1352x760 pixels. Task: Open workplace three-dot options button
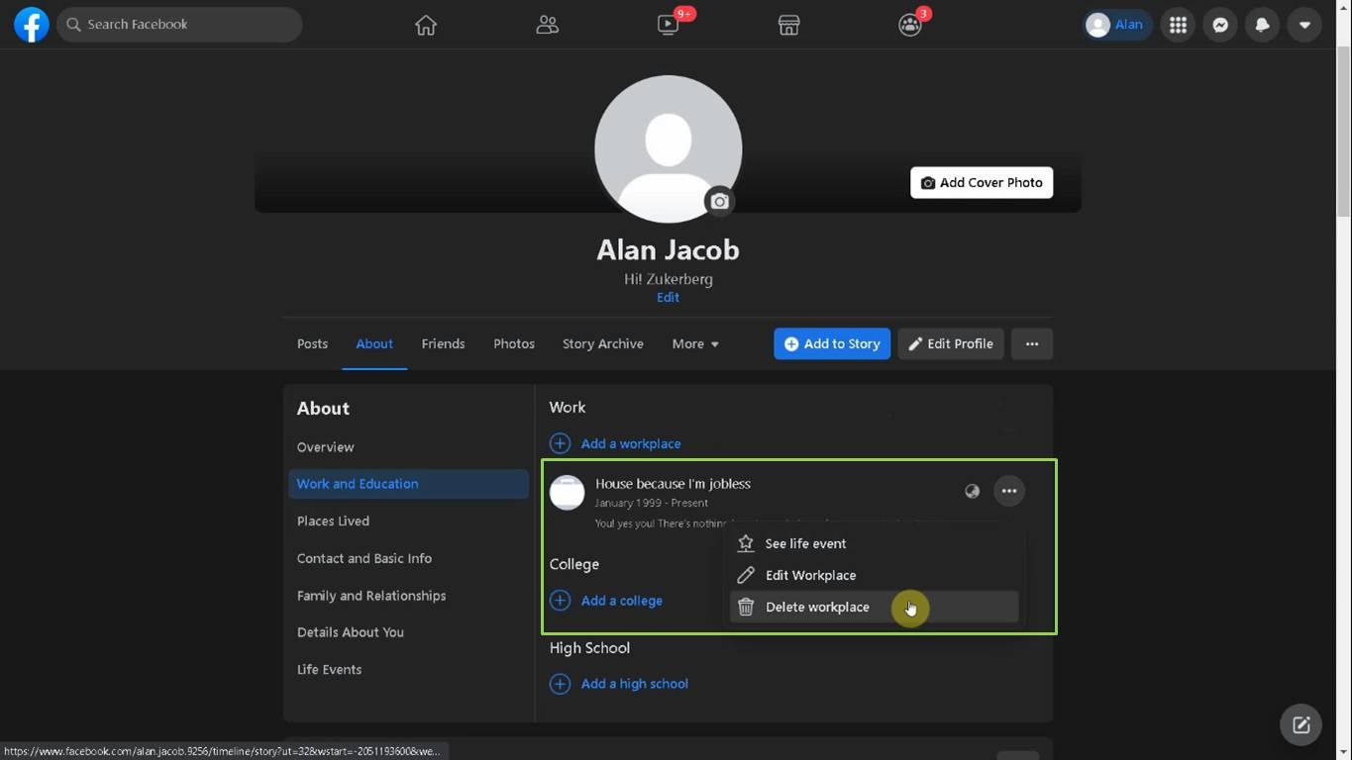click(x=1008, y=491)
